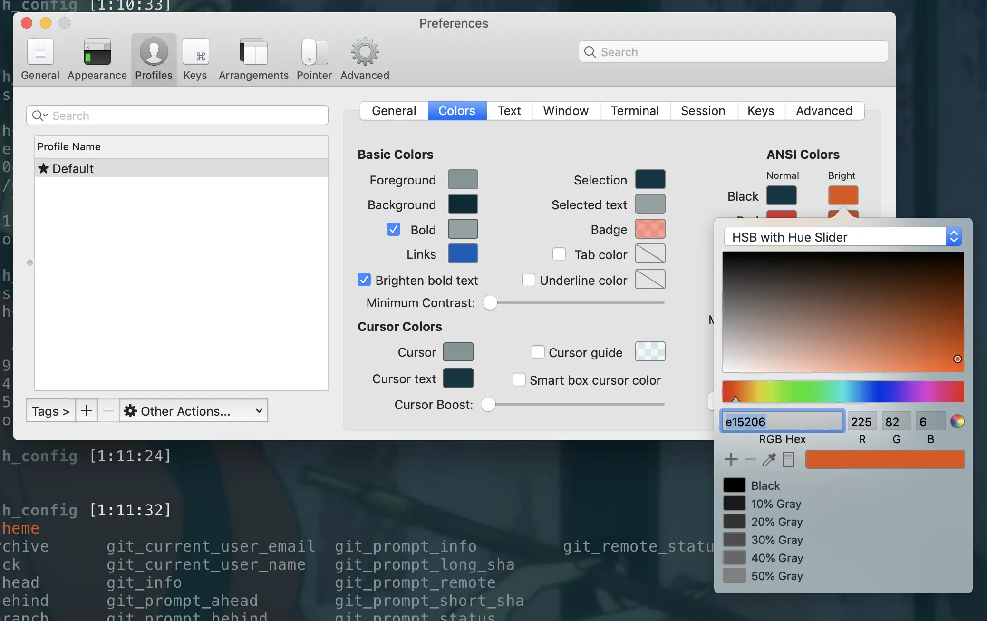Switch to the Terminal tab
This screenshot has width=987, height=621.
[x=634, y=111]
